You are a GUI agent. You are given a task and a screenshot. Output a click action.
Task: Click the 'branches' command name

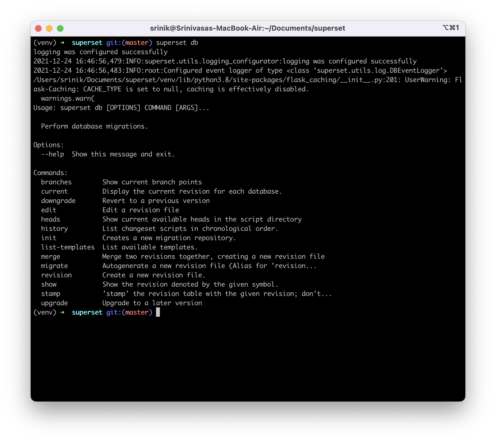56,182
